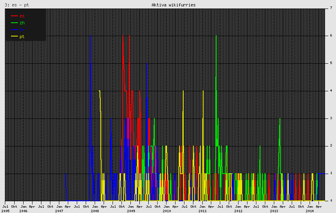Select the 'pt' legend text
336x213 pixels.
(x=22, y=37)
